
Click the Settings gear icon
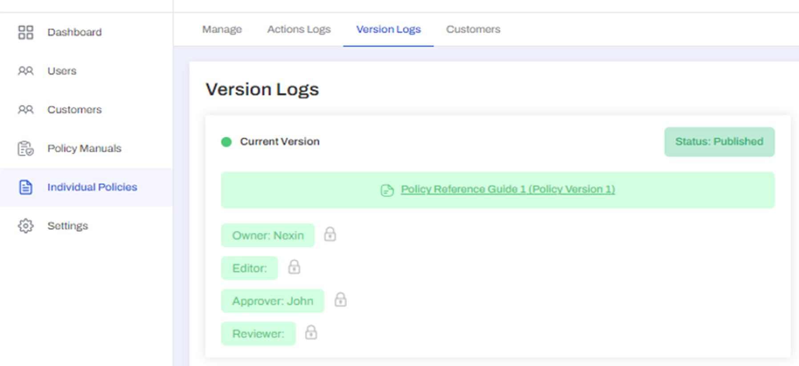25,226
